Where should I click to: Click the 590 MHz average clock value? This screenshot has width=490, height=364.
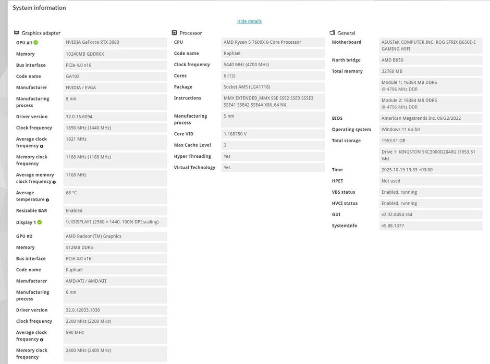click(x=115, y=336)
